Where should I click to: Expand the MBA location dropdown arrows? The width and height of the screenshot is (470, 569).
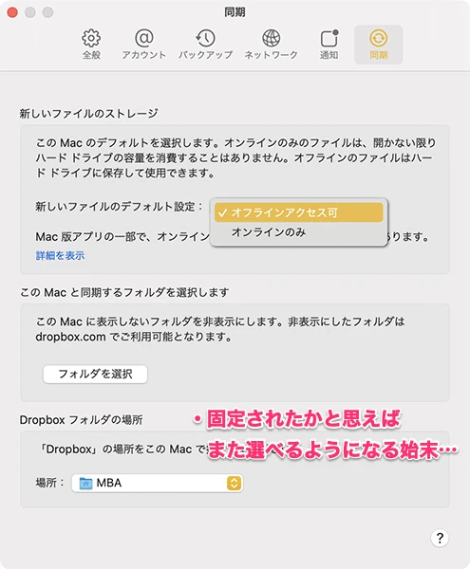[x=235, y=483]
